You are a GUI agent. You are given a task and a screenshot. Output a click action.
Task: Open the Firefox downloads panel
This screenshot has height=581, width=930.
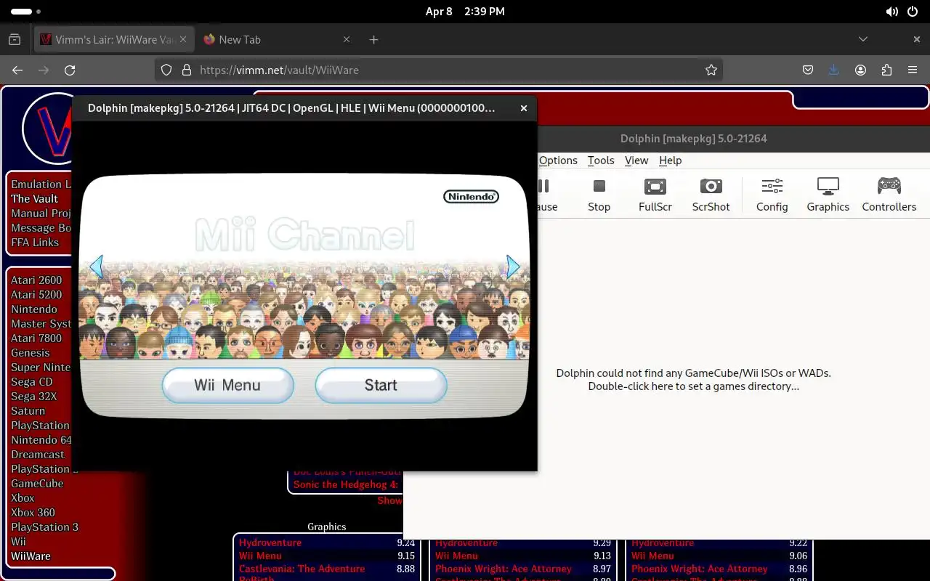click(x=834, y=70)
